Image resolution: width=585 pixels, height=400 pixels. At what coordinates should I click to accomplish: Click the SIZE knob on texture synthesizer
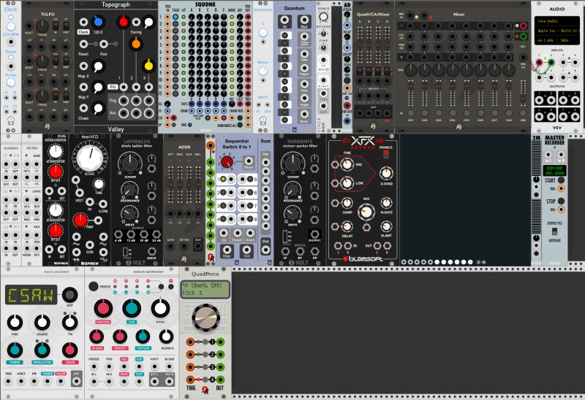[132, 308]
